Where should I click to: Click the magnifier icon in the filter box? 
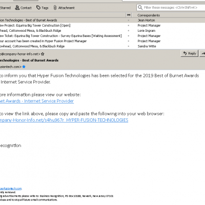click(x=140, y=8)
